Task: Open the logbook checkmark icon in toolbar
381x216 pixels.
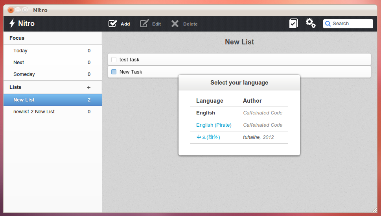Action: tap(294, 23)
